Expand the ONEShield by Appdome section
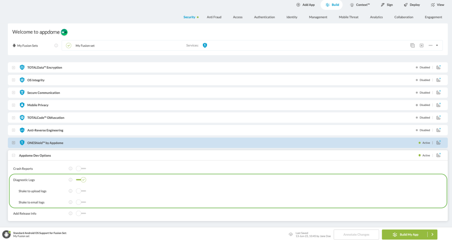Image resolution: width=452 pixels, height=241 pixels. [14, 143]
